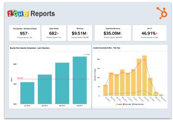Select the 682 open deals value
Viewport: 173px width, 122px height.
click(x=53, y=33)
